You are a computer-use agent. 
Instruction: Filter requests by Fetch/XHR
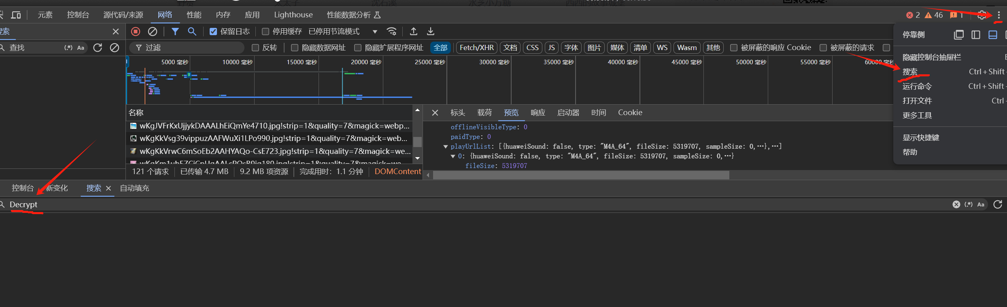[477, 48]
